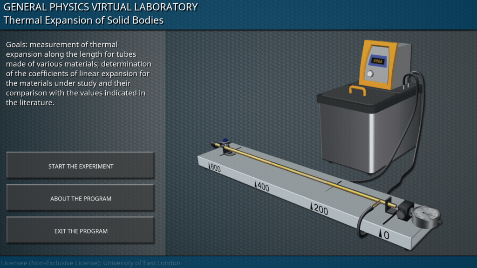Click the University of East London licensee text
The width and height of the screenshot is (477, 268).
(90, 263)
